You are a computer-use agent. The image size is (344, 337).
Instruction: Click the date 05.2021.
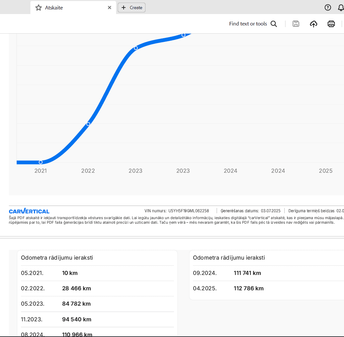tap(32, 273)
